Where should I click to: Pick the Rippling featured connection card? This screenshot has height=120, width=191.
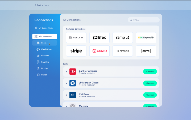123,51
